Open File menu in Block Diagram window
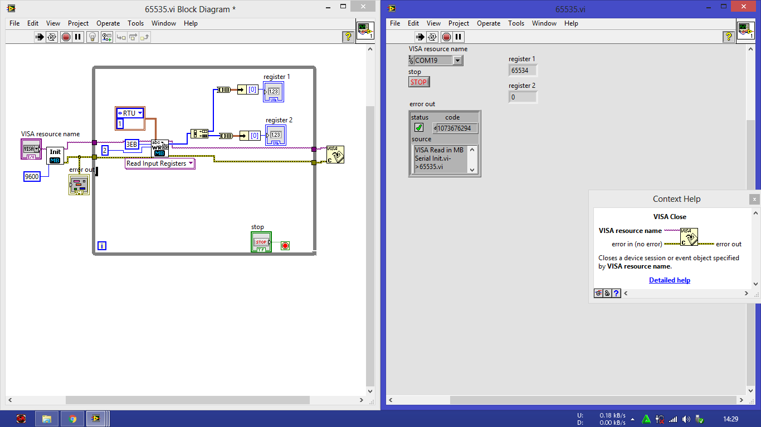761x427 pixels. (x=14, y=23)
